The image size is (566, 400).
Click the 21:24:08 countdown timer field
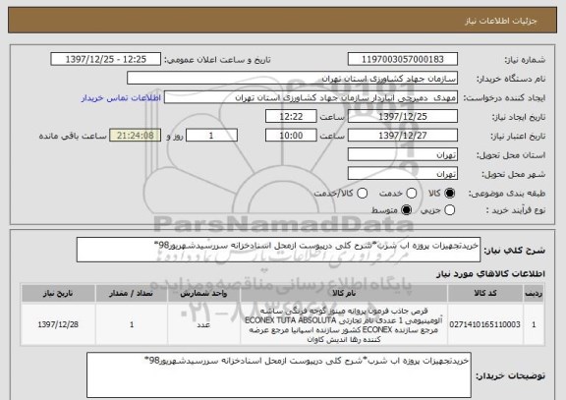[x=136, y=136]
